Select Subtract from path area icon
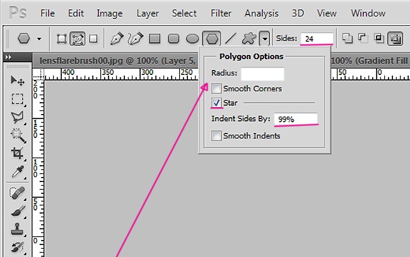Image resolution: width=410 pixels, height=257 pixels. point(363,38)
